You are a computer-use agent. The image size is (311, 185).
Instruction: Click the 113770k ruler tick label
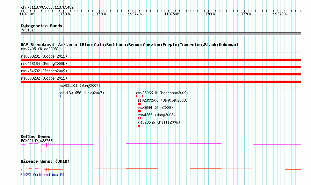(x=244, y=14)
